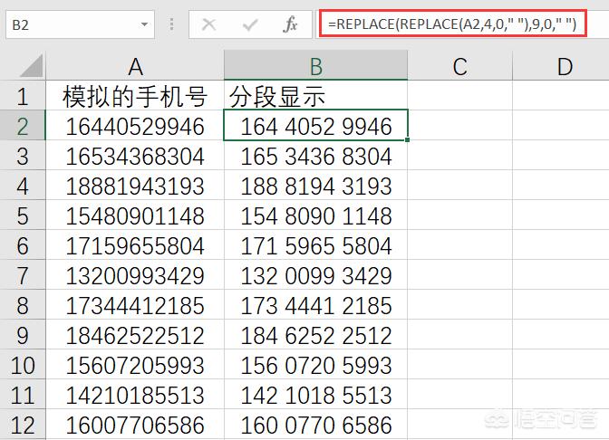Image resolution: width=609 pixels, height=440 pixels.
Task: Select column D header
Action: [561, 65]
